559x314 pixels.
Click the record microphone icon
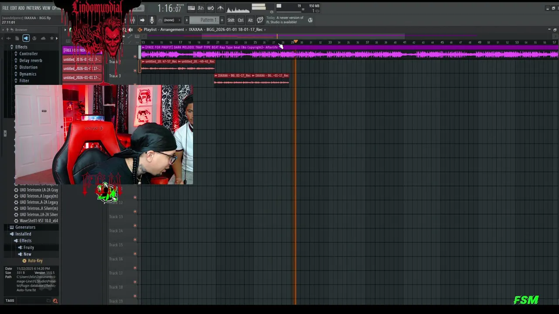[152, 20]
